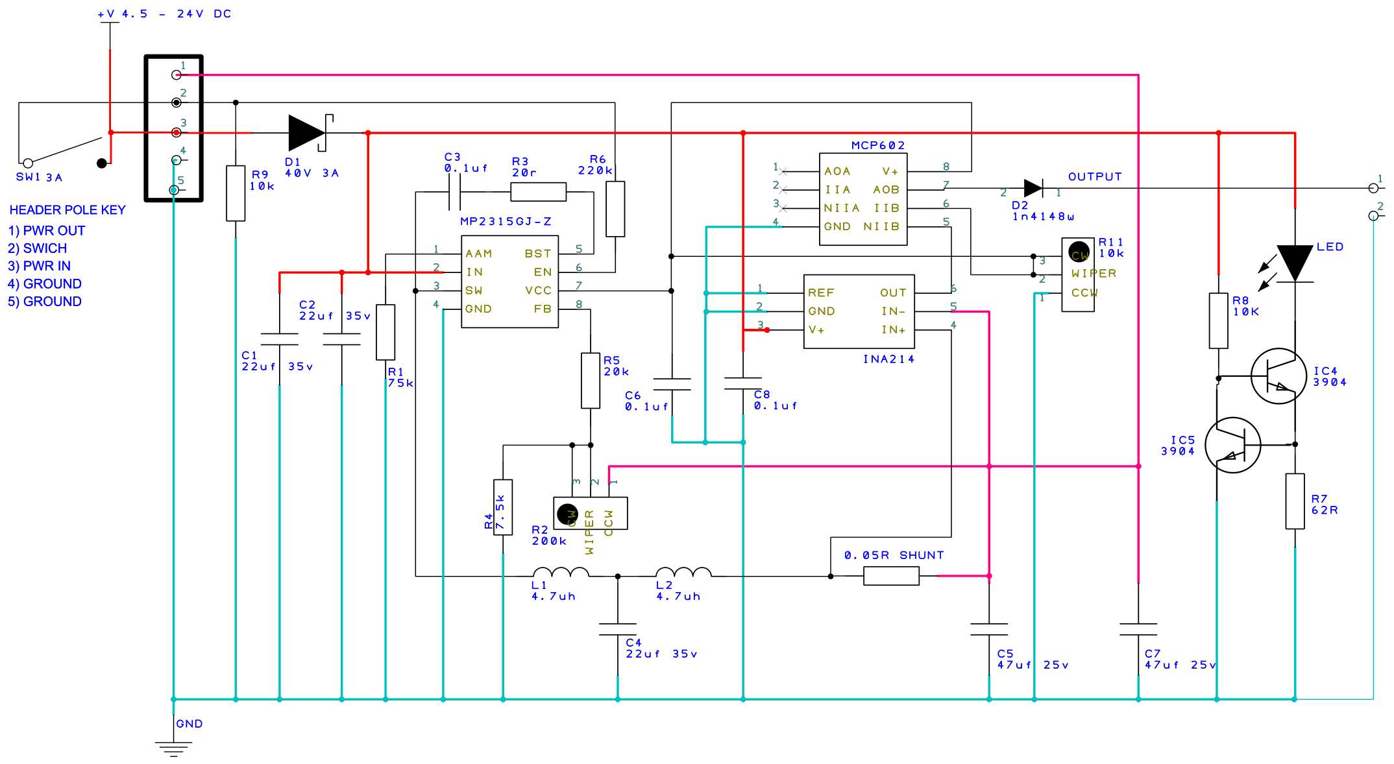Click the AAM pin label on MP2315GJ-Z
Viewport: 1394px width, 764px height.
[479, 254]
